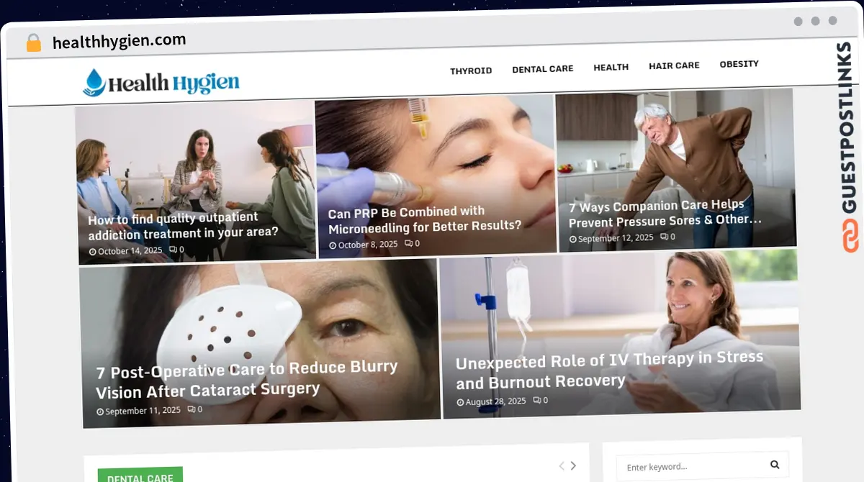
Task: Open IV Therapy Stress and Burnout article
Action: click(x=610, y=369)
